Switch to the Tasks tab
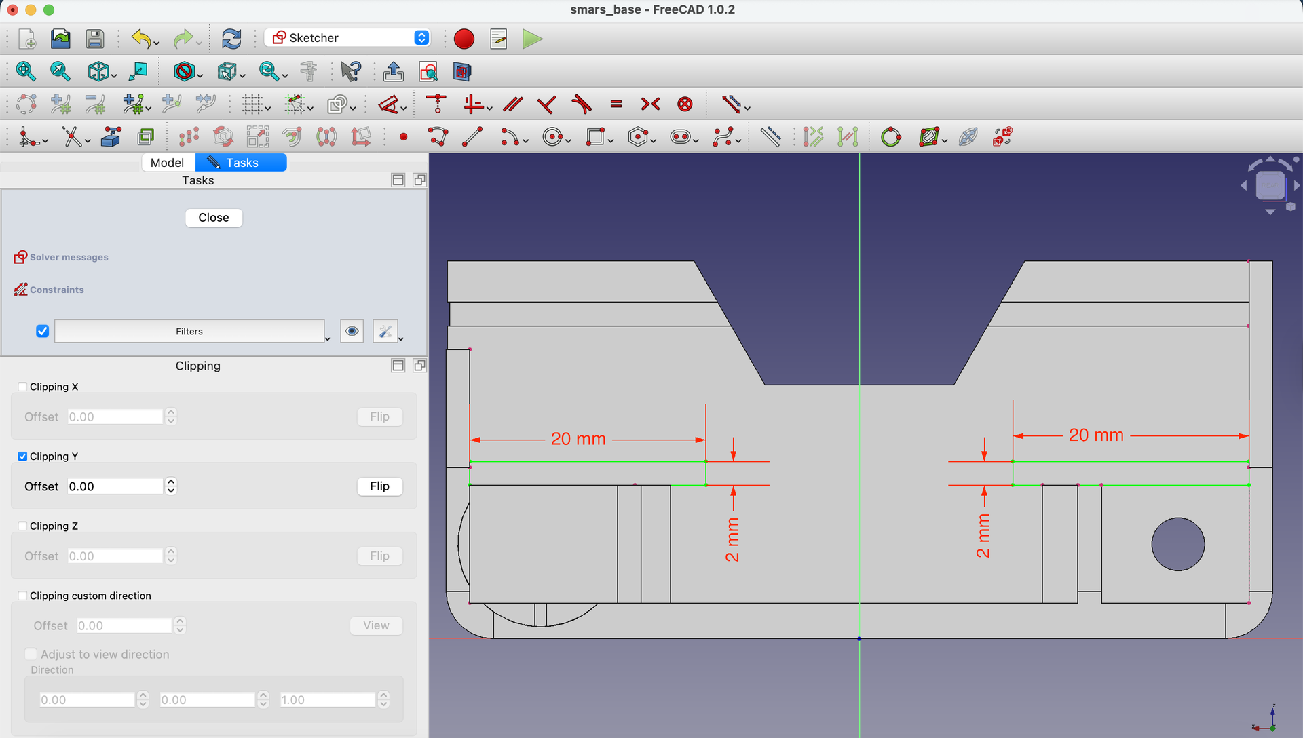1303x738 pixels. point(241,163)
